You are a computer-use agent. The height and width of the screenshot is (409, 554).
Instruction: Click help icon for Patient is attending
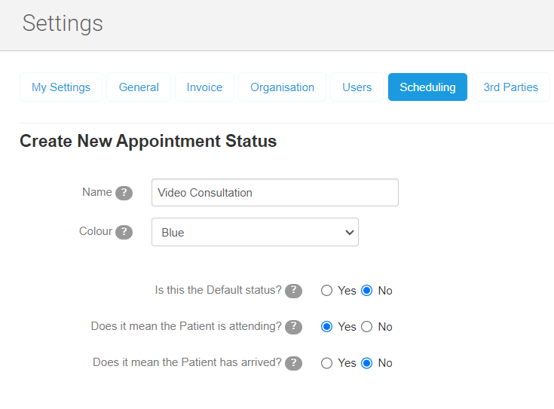coord(293,327)
